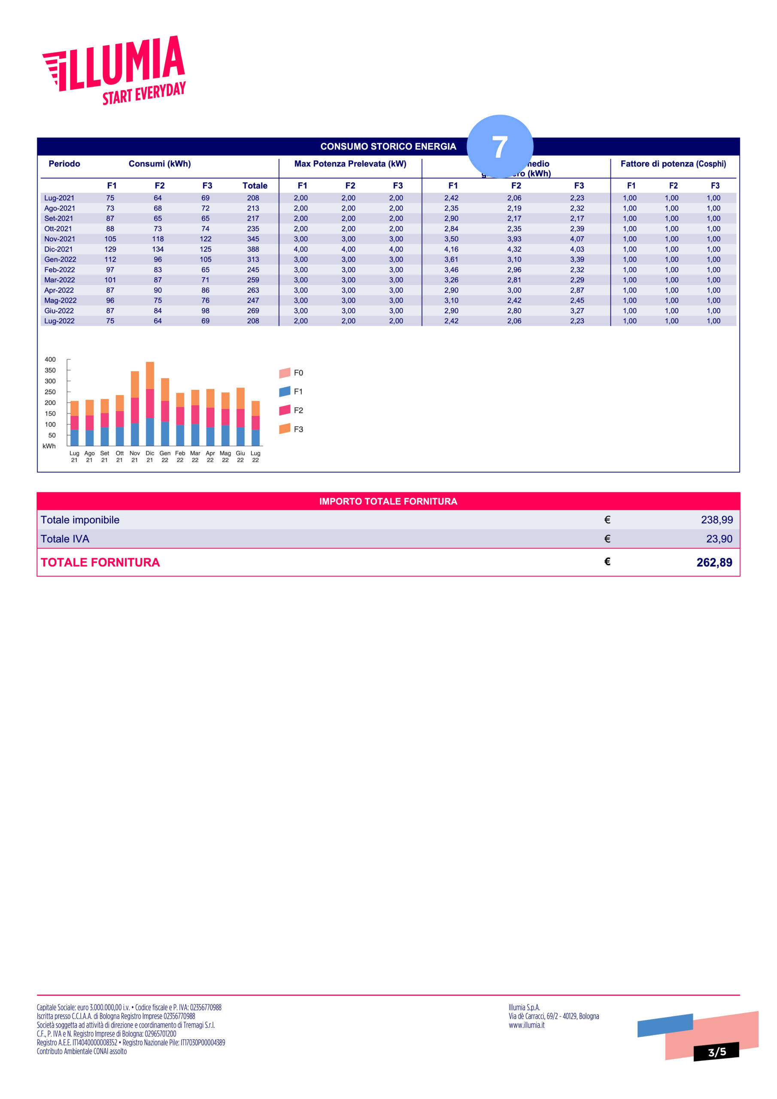Select the Mar-2022 row label
The height and width of the screenshot is (1099, 777).
tap(60, 280)
